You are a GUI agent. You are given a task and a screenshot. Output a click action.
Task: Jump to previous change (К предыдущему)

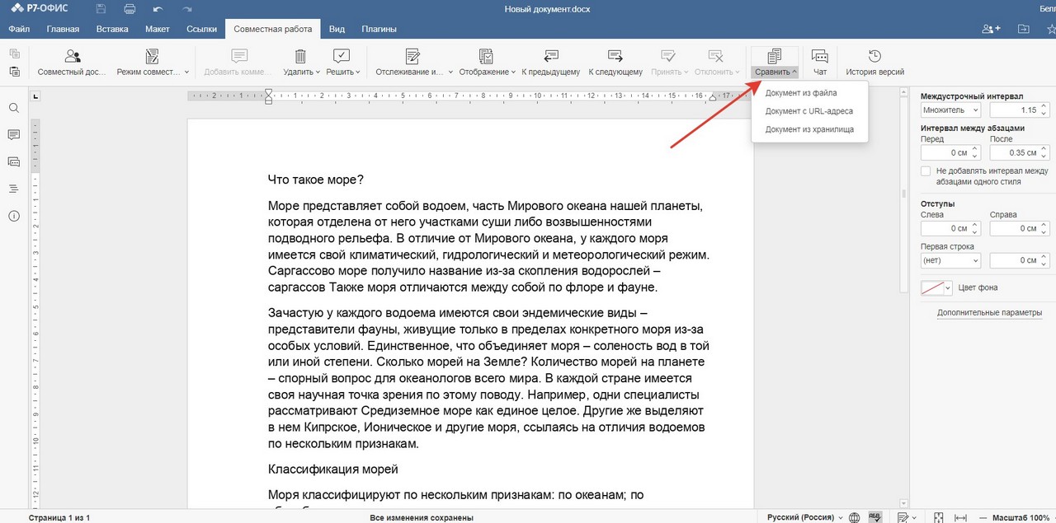point(550,62)
